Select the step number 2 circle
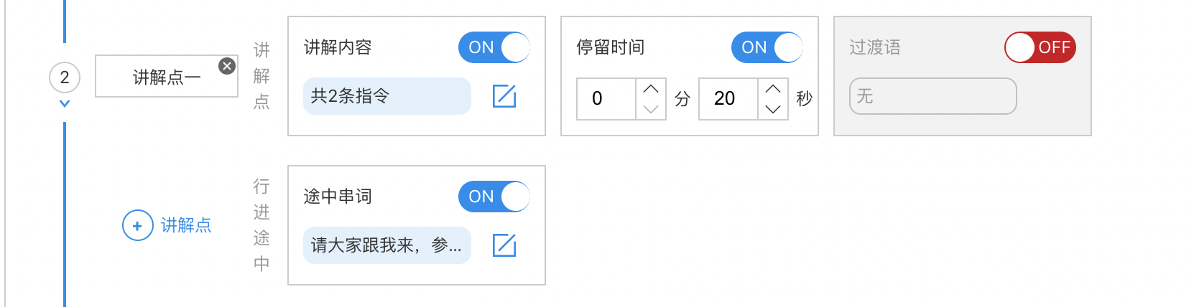The width and height of the screenshot is (1194, 307). pyautogui.click(x=65, y=77)
